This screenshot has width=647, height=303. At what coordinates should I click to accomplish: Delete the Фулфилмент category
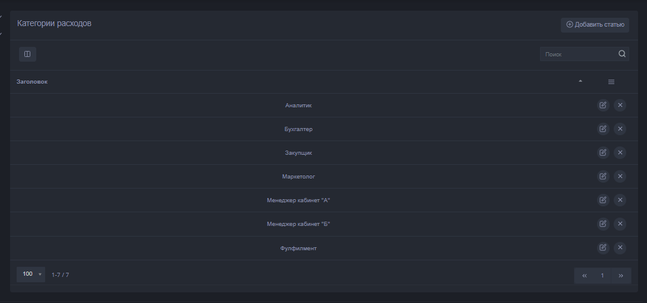pyautogui.click(x=620, y=248)
